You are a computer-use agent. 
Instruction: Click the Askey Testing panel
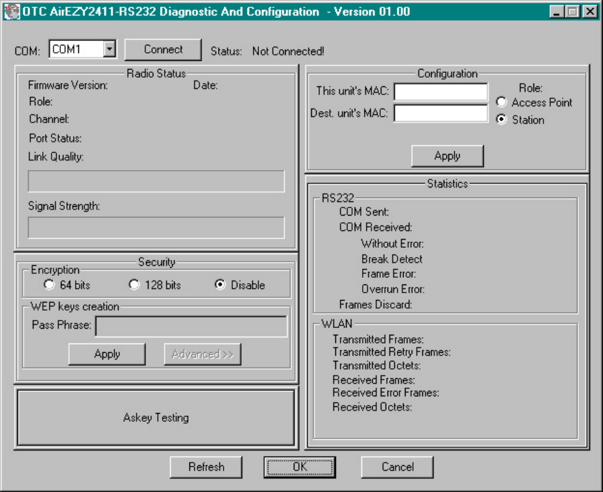point(156,418)
